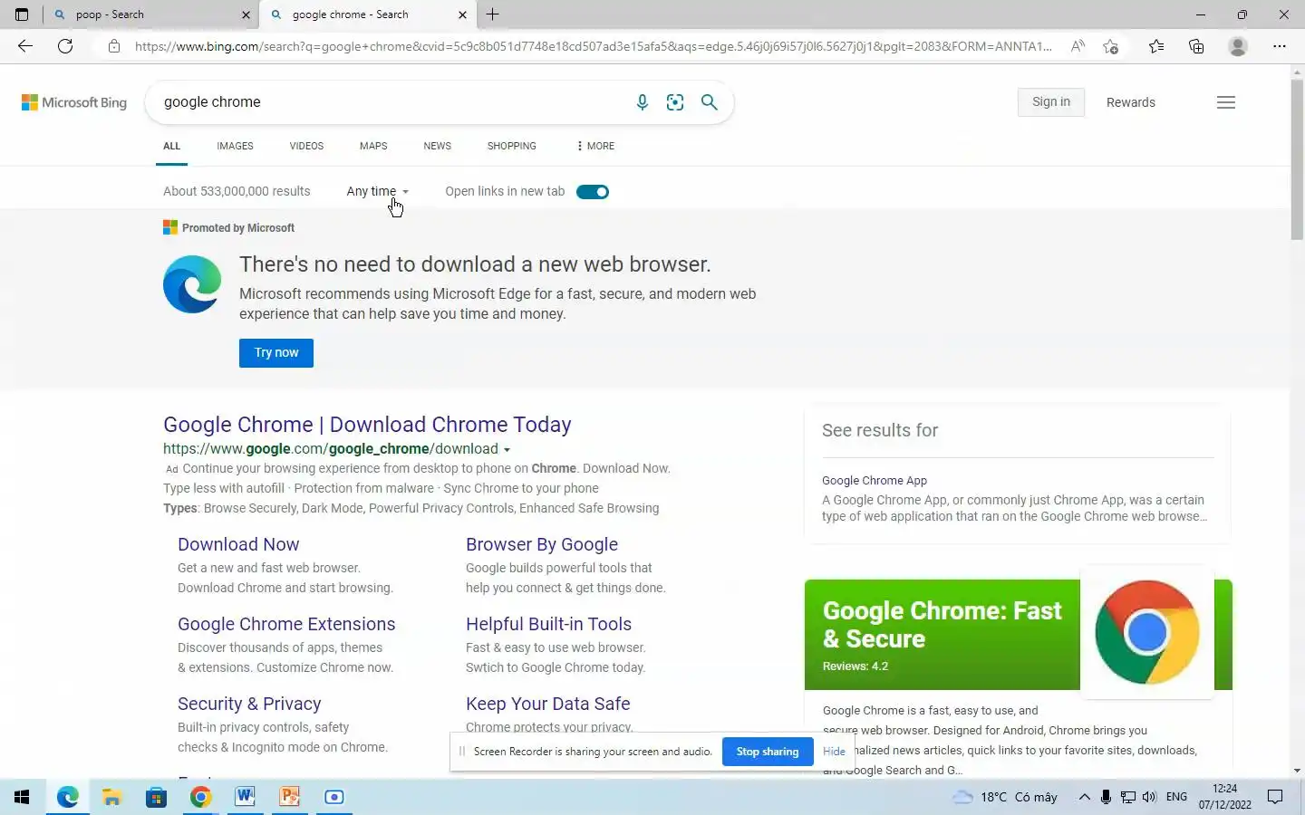The height and width of the screenshot is (815, 1305).
Task: Open visual search camera icon
Action: pos(675,102)
